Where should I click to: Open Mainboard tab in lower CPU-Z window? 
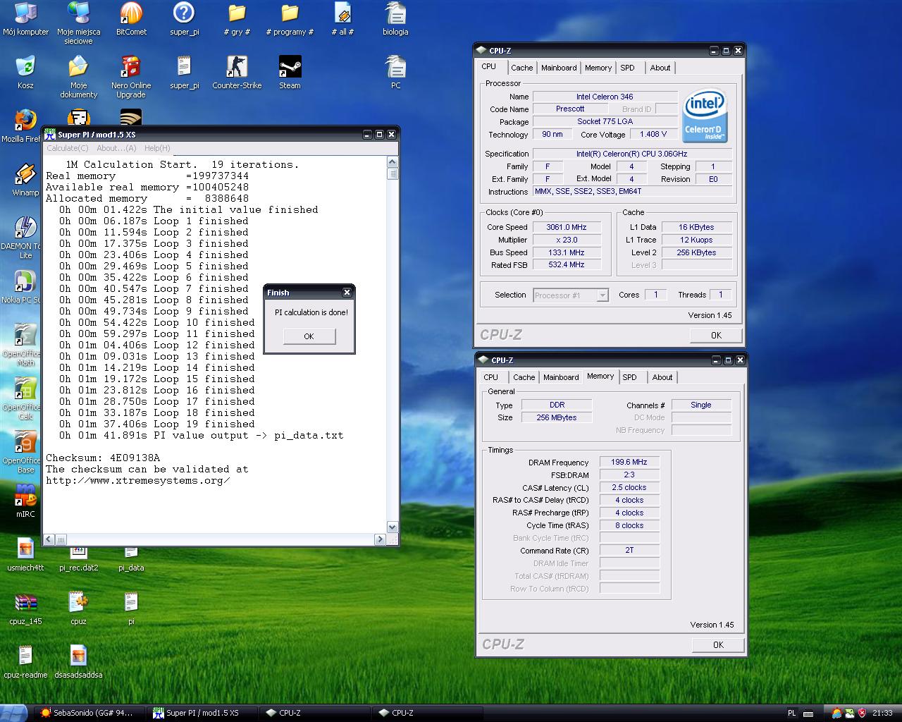click(x=561, y=377)
